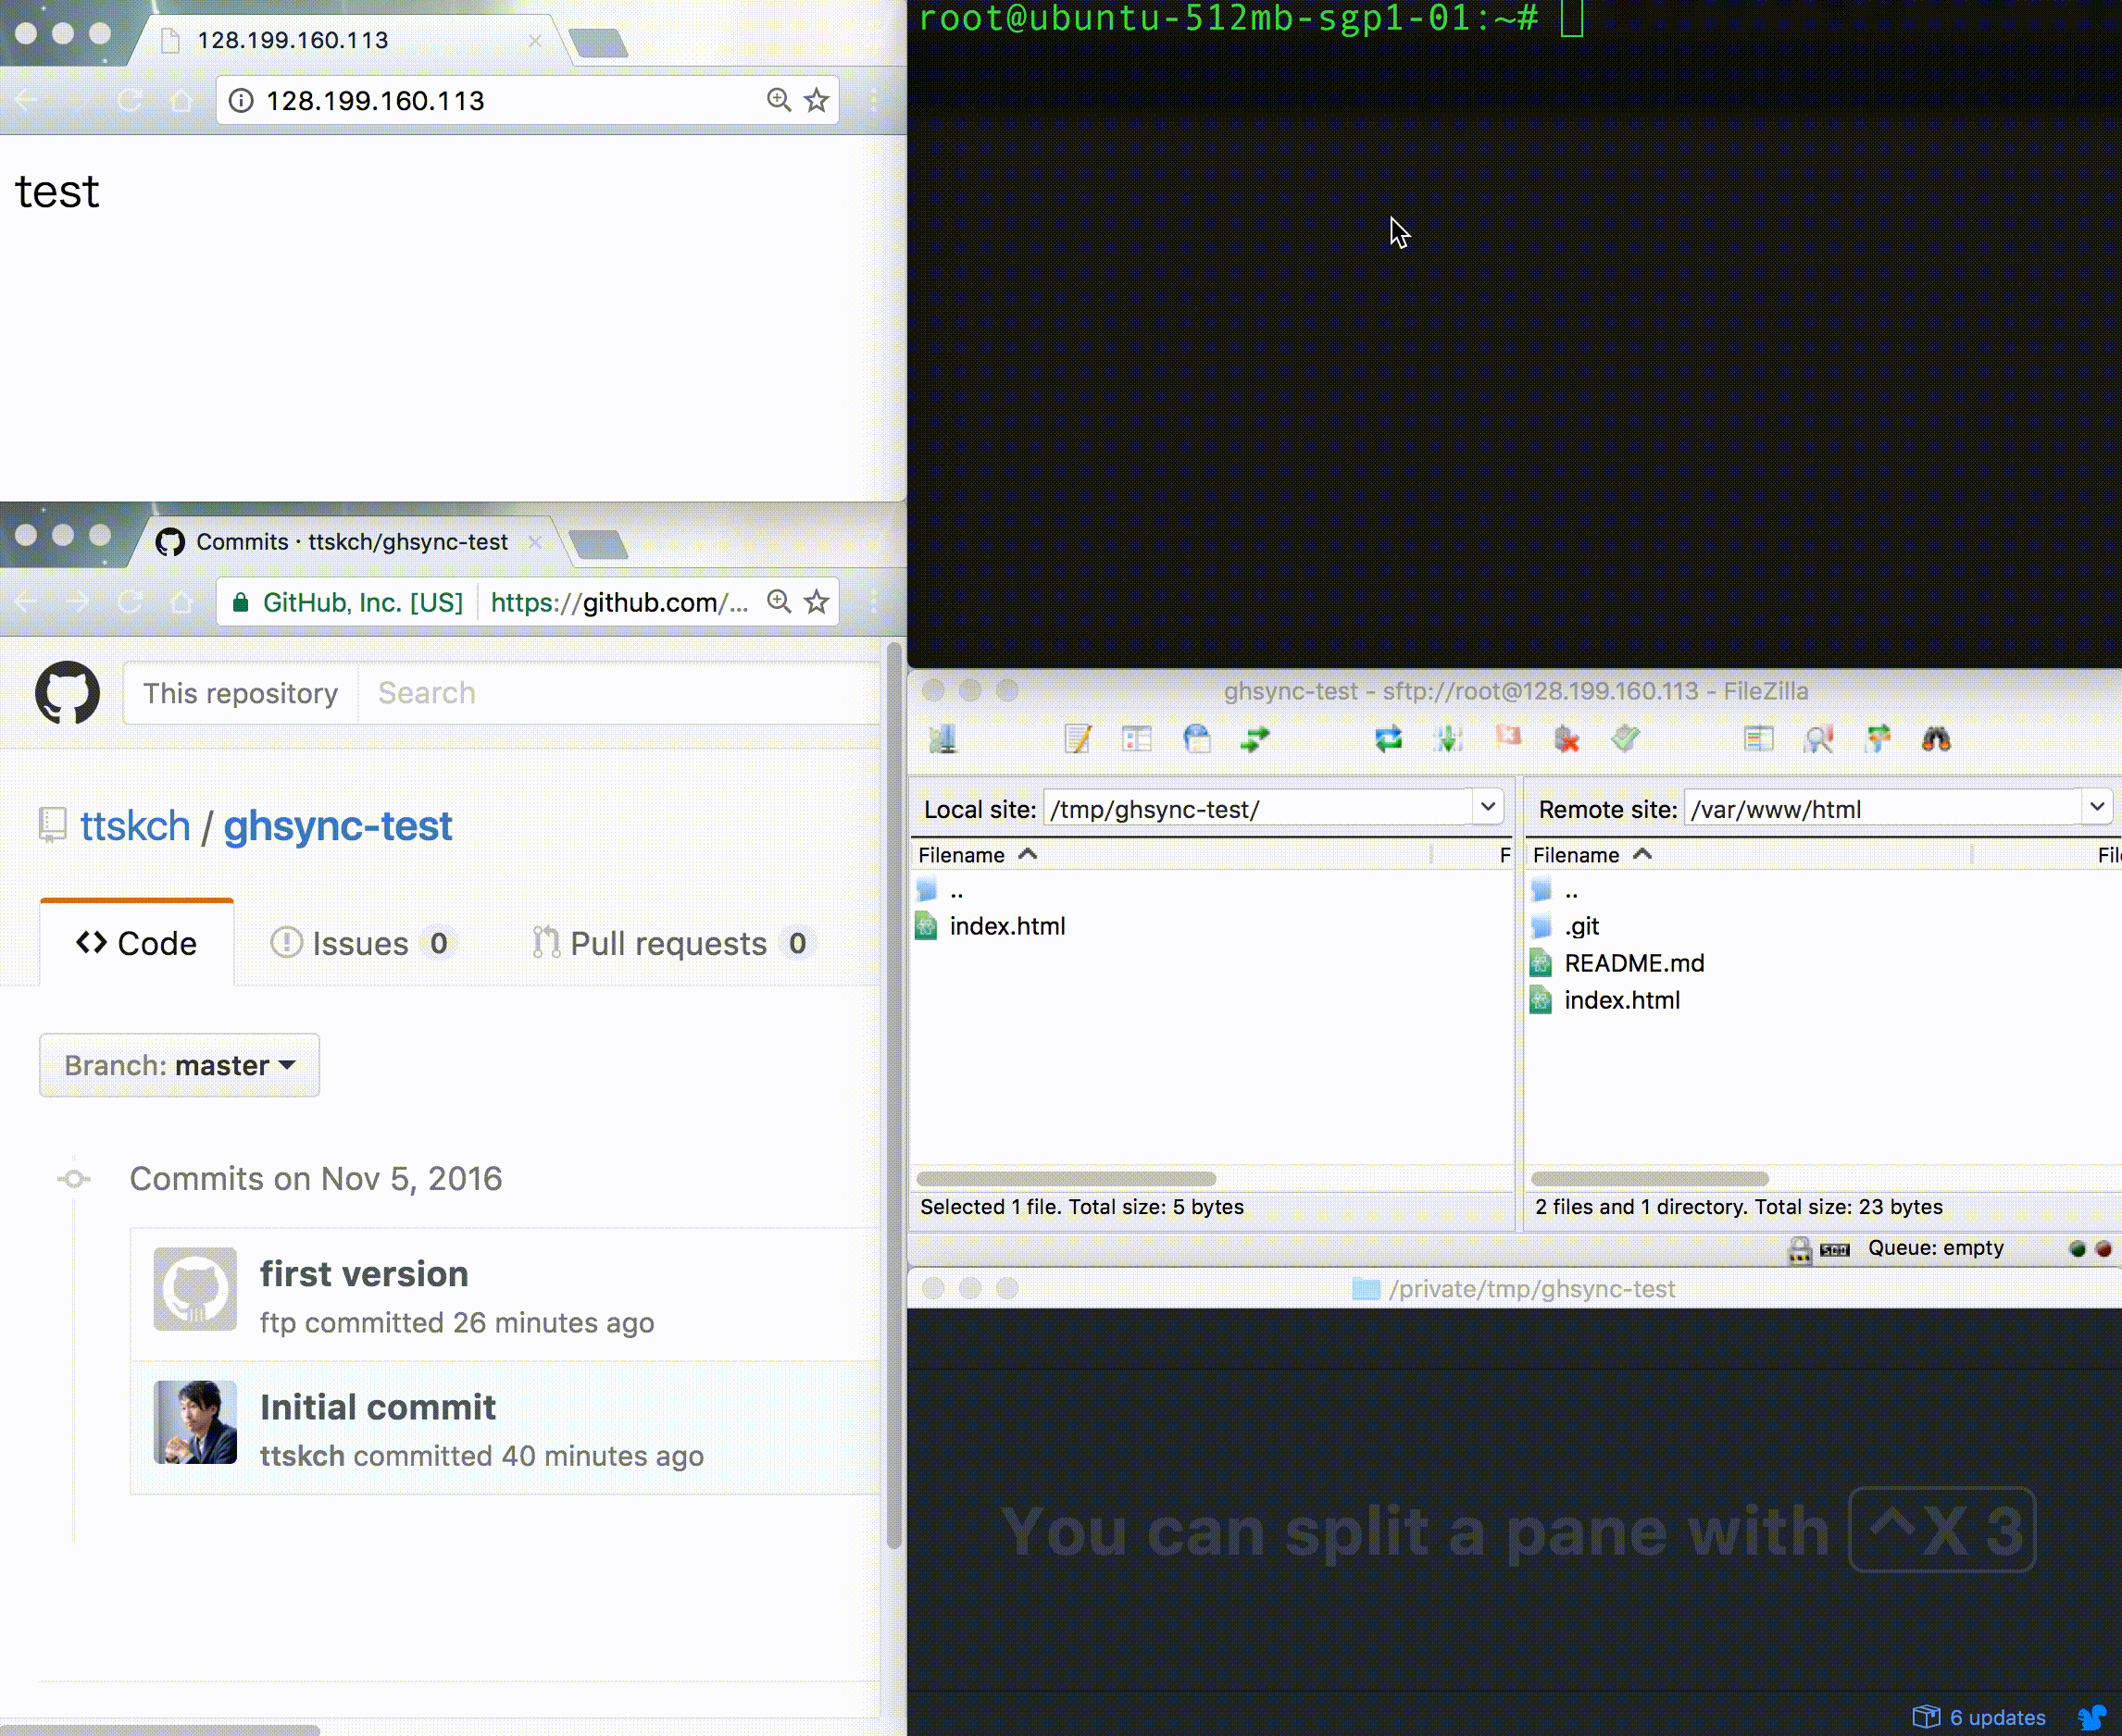The image size is (2122, 1736).
Task: Switch to Code tab
Action: [137, 943]
